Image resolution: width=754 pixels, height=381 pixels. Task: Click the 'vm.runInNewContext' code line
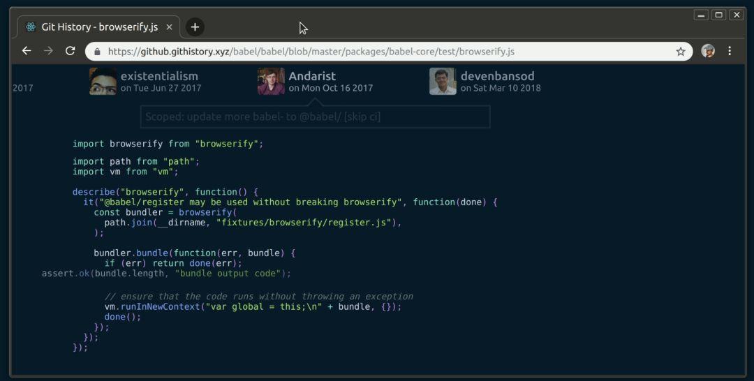[x=253, y=306]
